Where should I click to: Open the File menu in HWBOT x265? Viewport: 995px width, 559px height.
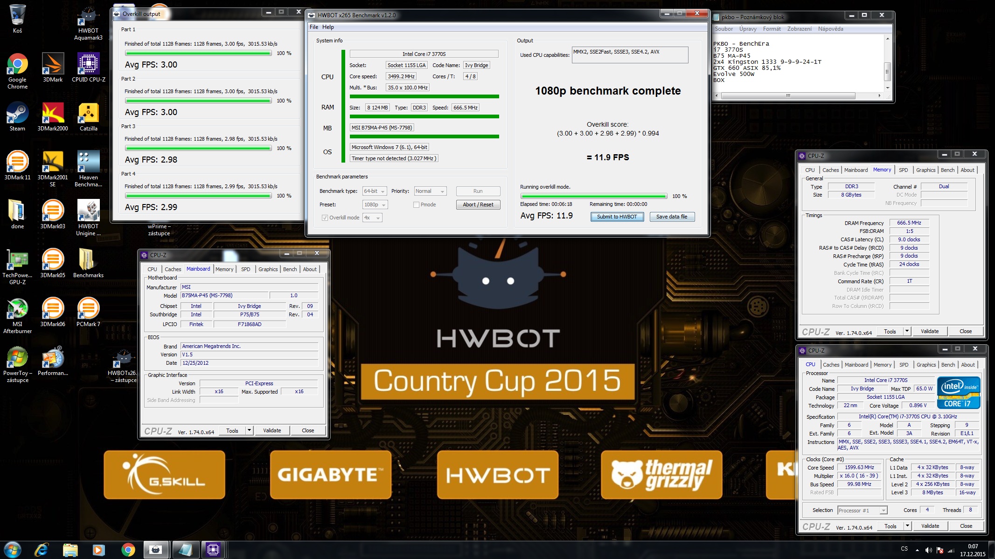314,27
